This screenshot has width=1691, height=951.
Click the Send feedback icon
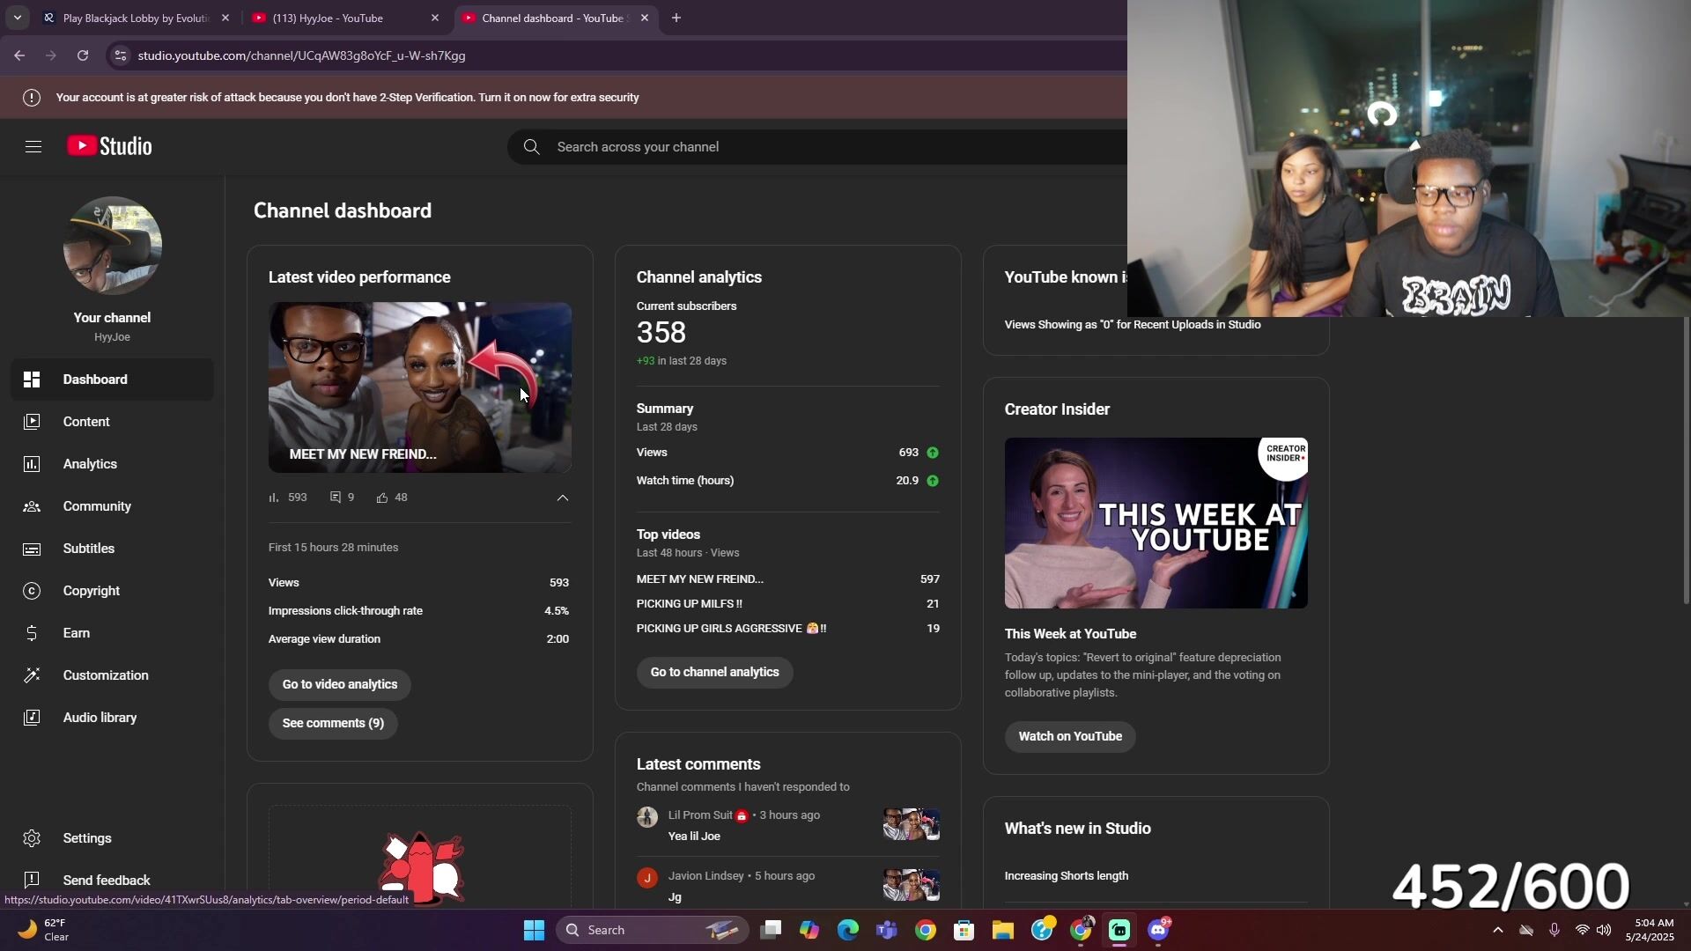32,881
